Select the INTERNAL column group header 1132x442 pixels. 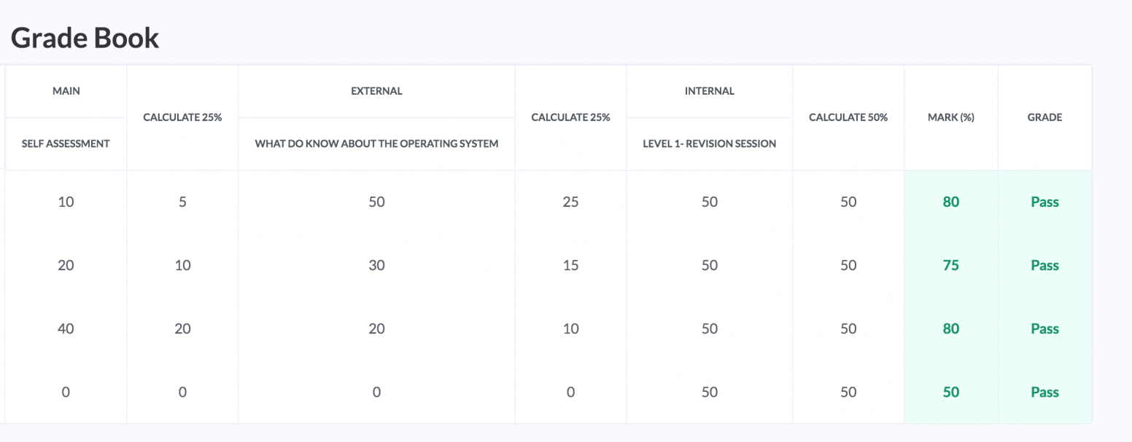click(709, 91)
